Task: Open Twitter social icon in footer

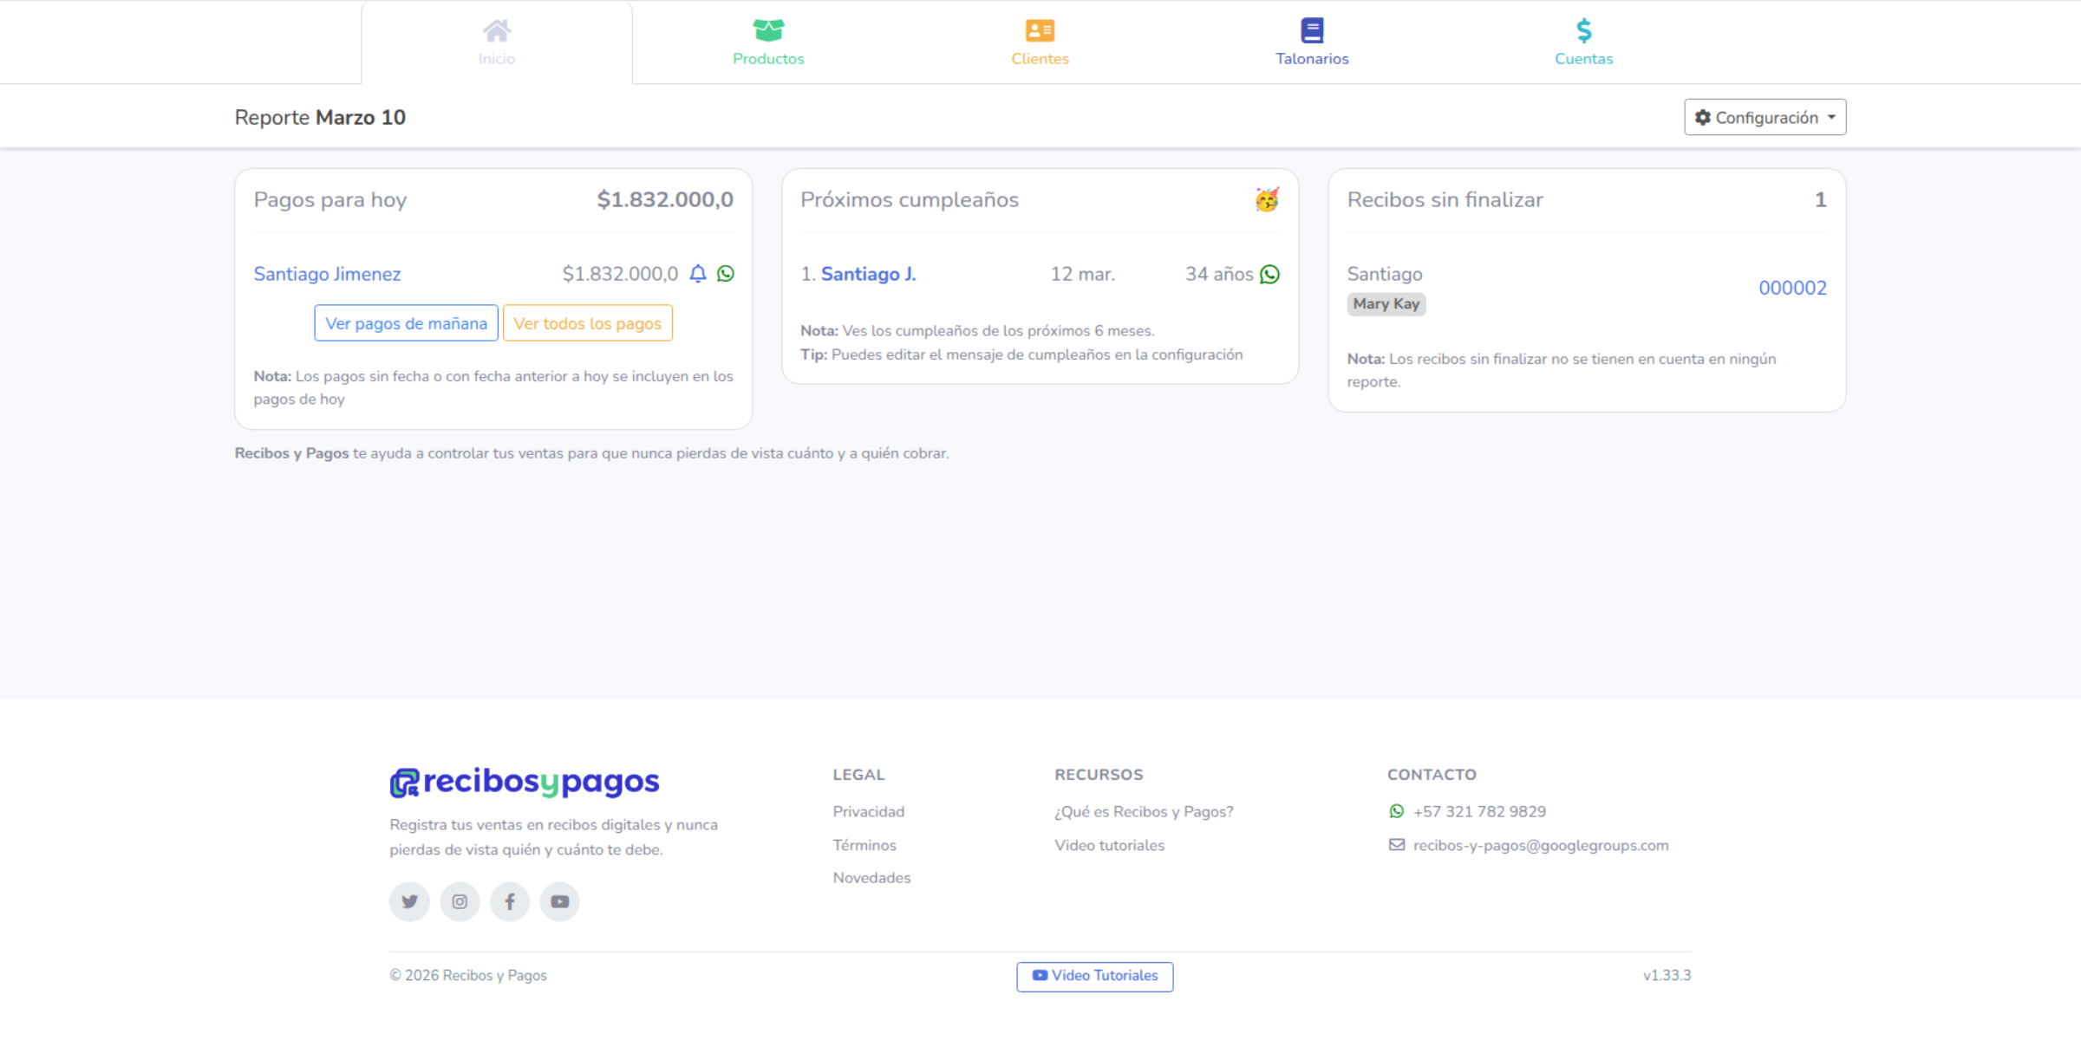Action: click(409, 901)
